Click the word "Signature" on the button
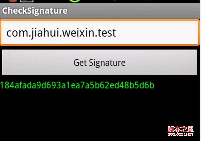This screenshot has height=143, width=201. coord(107,63)
